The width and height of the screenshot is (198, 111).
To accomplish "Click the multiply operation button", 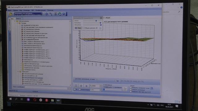I will (x=86, y=86).
